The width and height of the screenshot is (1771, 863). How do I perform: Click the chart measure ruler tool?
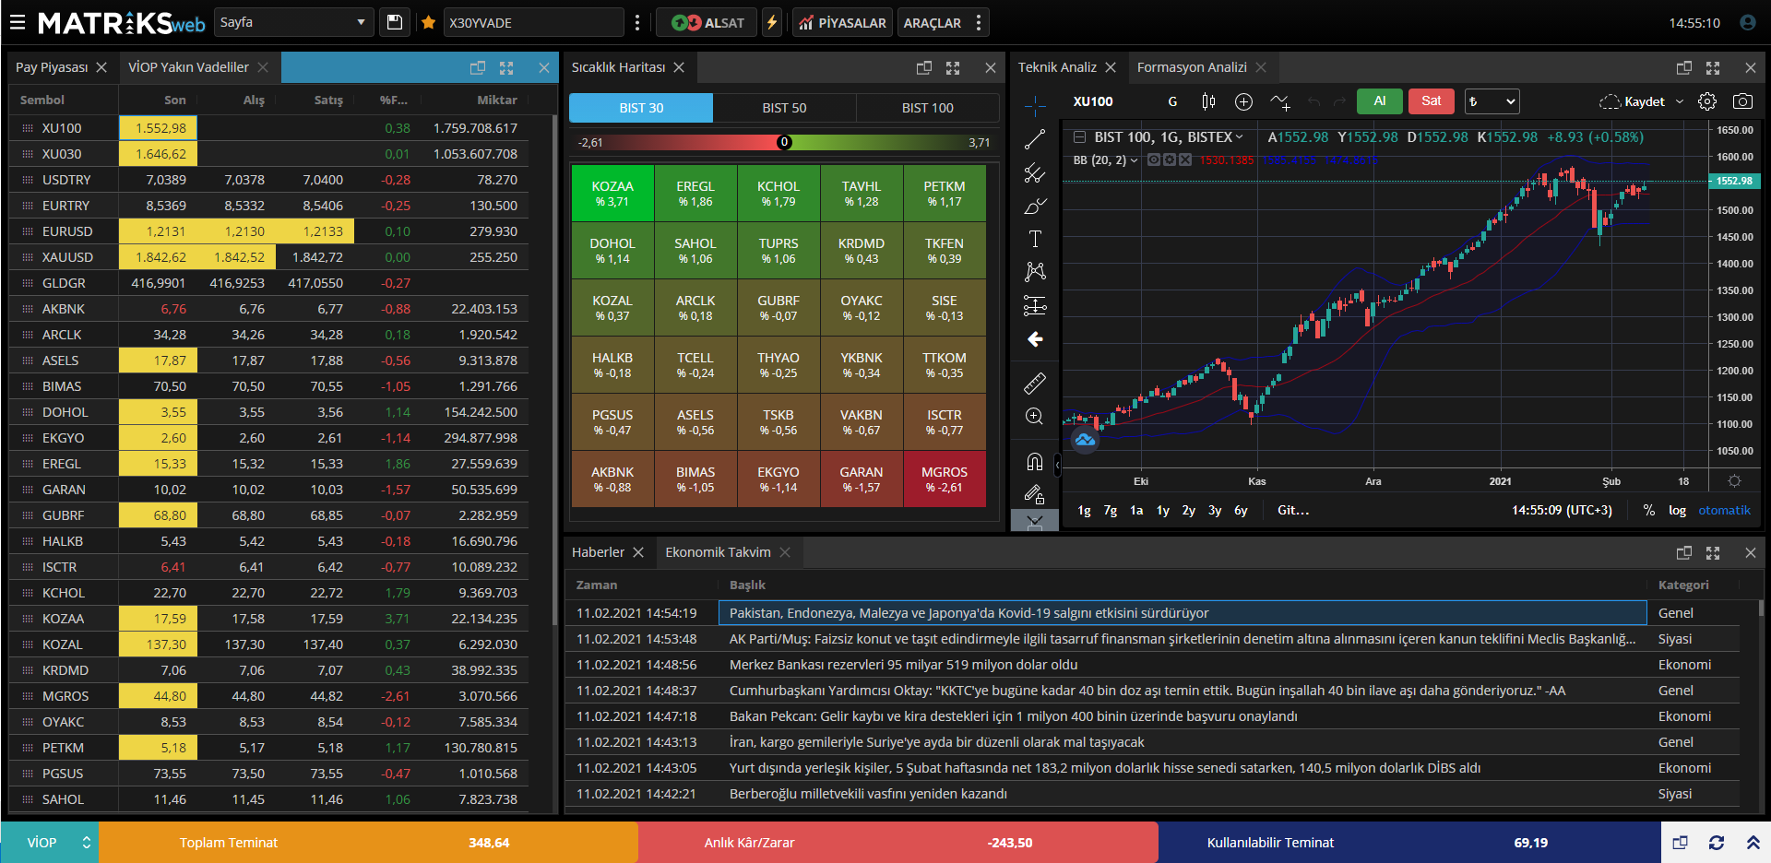(1035, 383)
